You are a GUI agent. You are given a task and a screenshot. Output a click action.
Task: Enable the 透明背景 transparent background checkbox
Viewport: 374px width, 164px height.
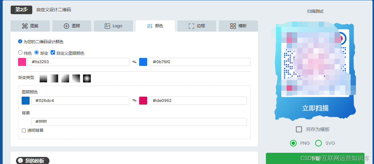click(x=24, y=131)
